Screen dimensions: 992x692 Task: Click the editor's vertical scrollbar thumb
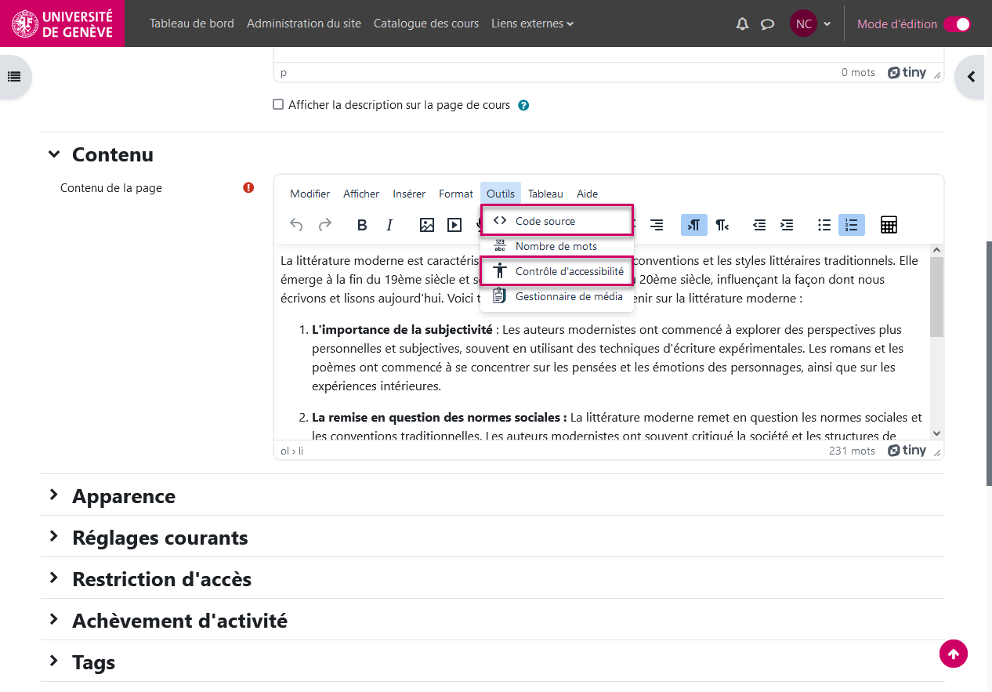click(936, 298)
